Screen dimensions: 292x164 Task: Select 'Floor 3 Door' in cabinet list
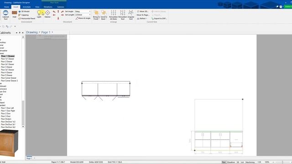6,116
